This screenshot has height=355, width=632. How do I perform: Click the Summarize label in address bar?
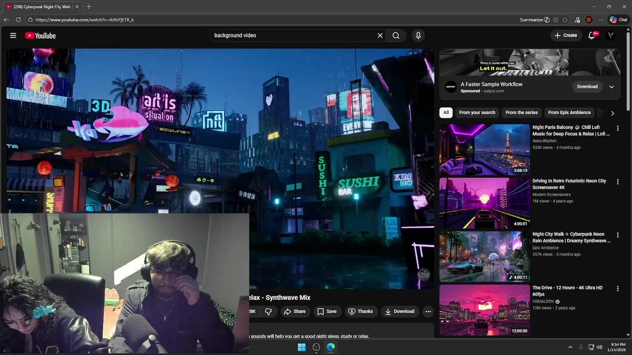(x=531, y=20)
